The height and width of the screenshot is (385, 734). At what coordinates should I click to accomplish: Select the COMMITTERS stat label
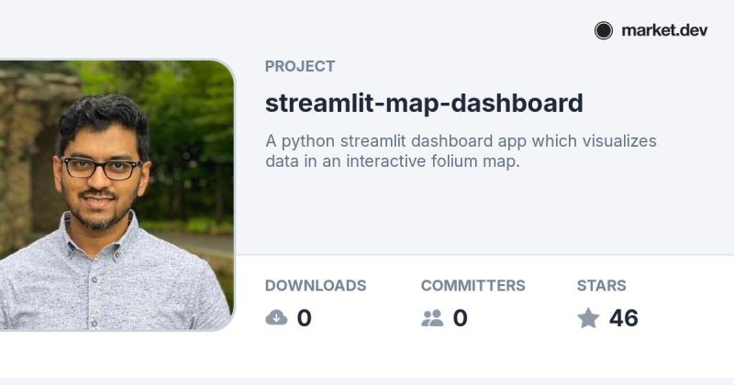[x=473, y=285]
